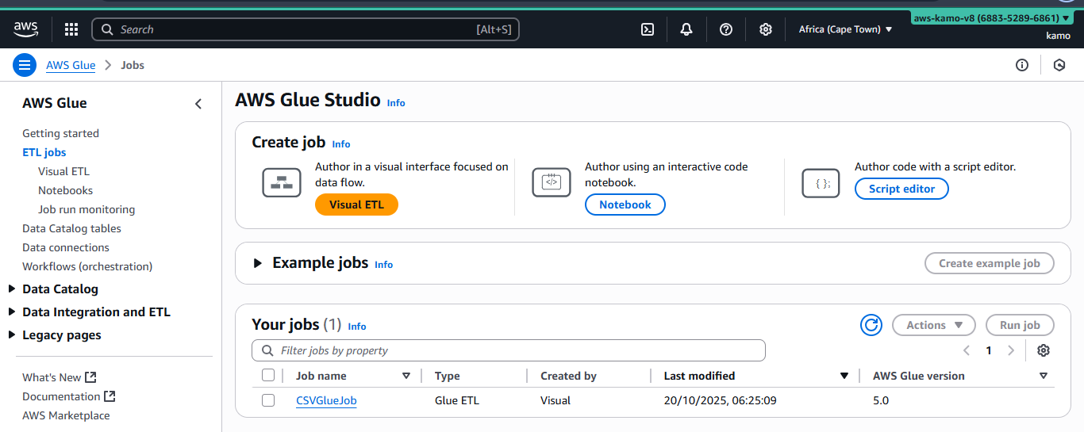
Task: Go to Visual ETL in sidebar
Action: coord(63,171)
